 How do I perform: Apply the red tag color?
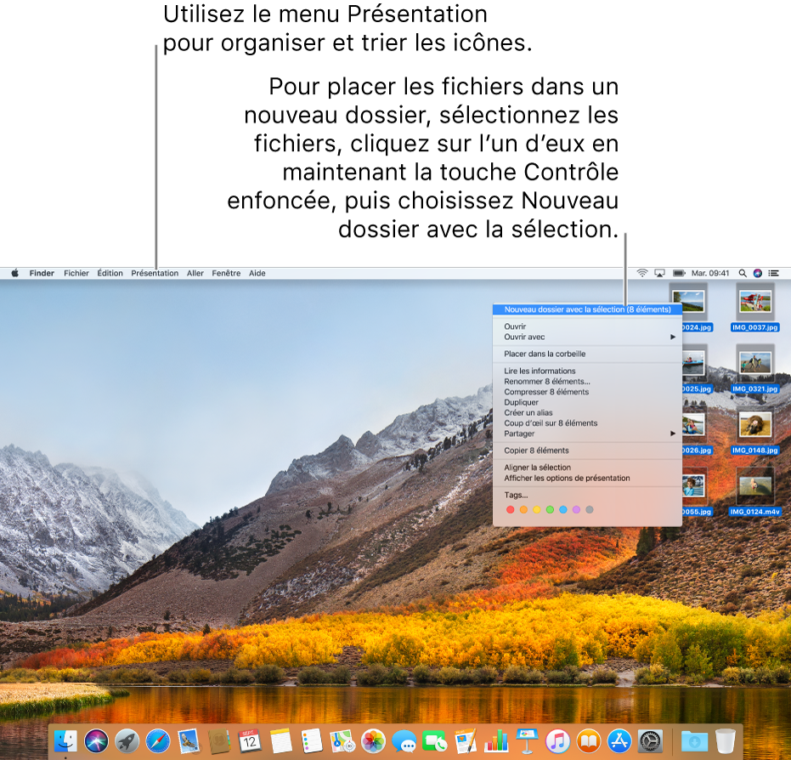(x=510, y=510)
